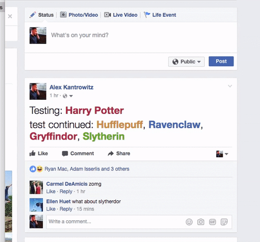Open Alex Kantrowitz's profile name link
The height and width of the screenshot is (242, 260).
point(71,87)
